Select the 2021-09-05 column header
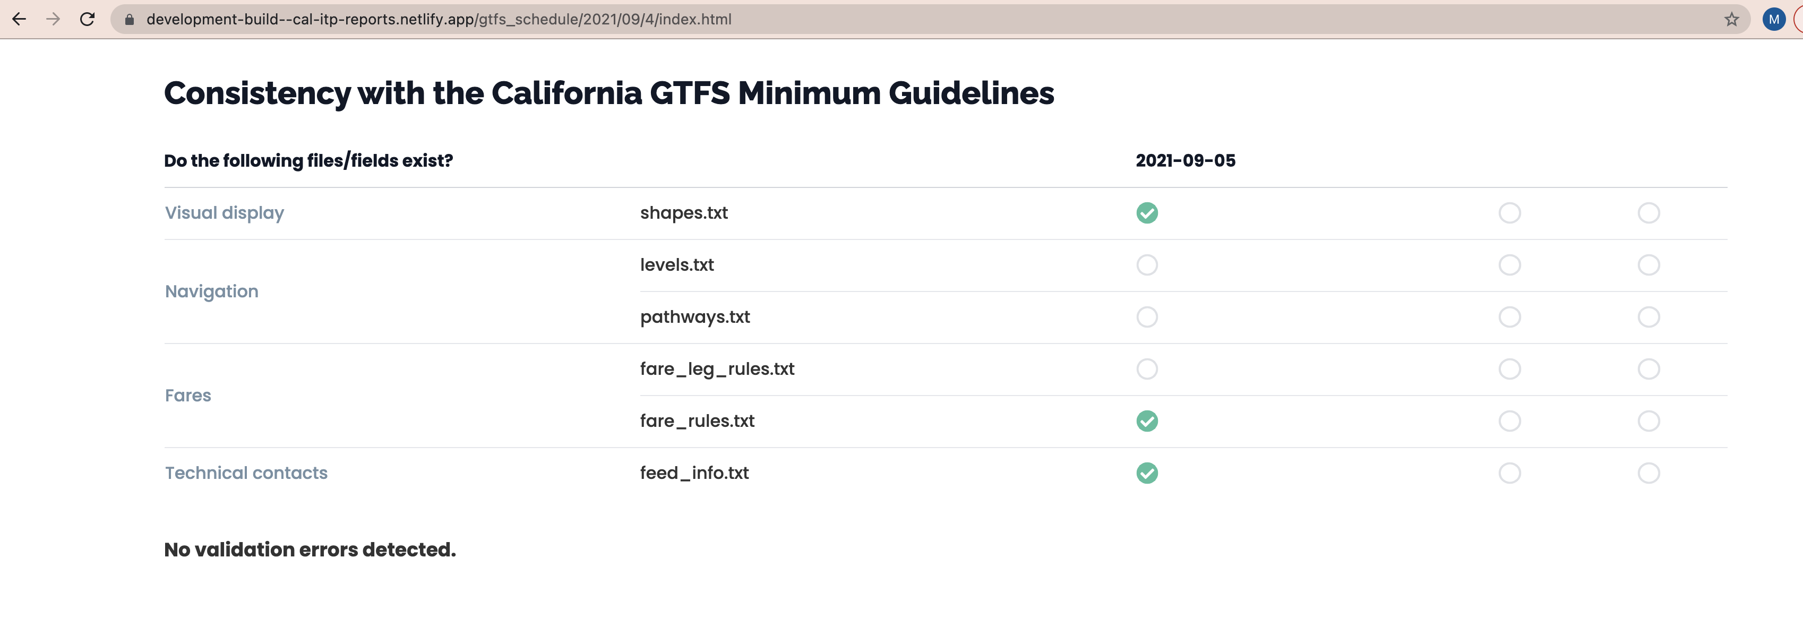This screenshot has width=1803, height=635. point(1186,160)
